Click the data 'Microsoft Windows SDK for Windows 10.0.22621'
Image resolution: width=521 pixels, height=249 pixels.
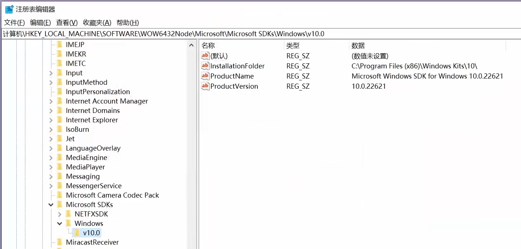(x=428, y=76)
